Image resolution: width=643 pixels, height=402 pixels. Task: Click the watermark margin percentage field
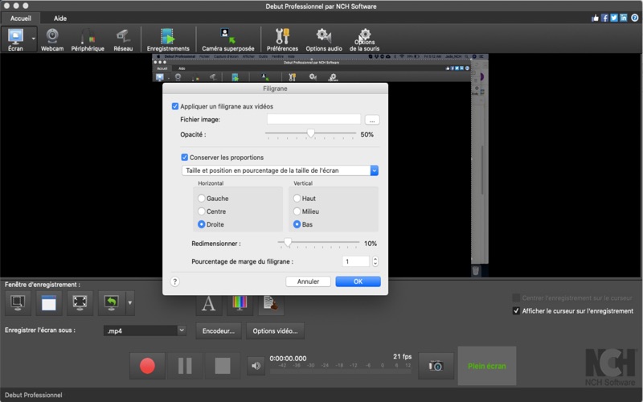tap(355, 261)
